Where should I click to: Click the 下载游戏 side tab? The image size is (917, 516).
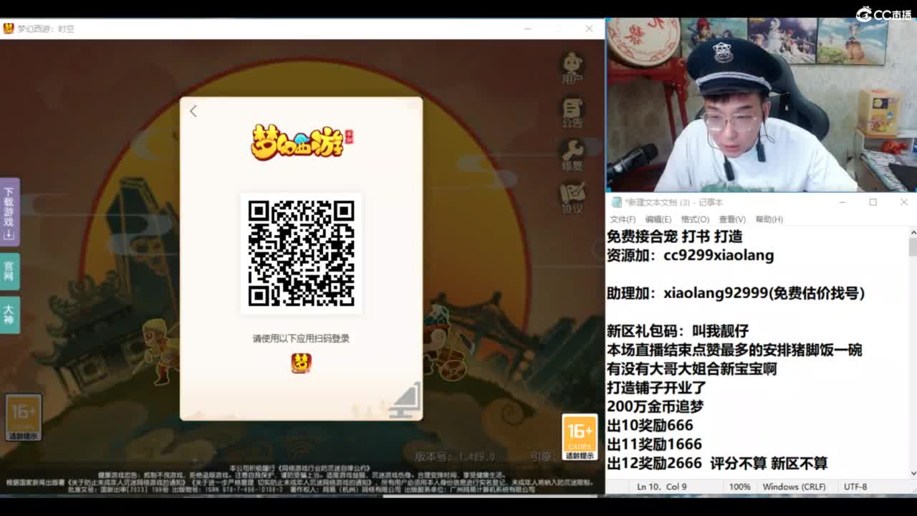point(9,211)
